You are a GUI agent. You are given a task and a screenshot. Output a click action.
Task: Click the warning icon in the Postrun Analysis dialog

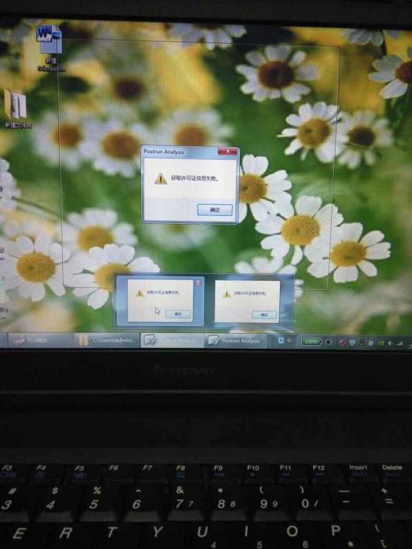click(161, 179)
